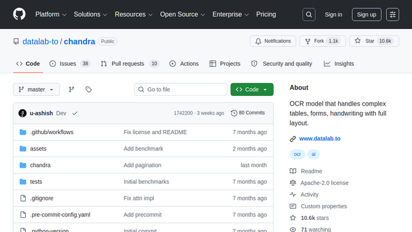Screen dimensions: 412x232
Task: Toggle Notifications for this repository
Action: (273, 41)
